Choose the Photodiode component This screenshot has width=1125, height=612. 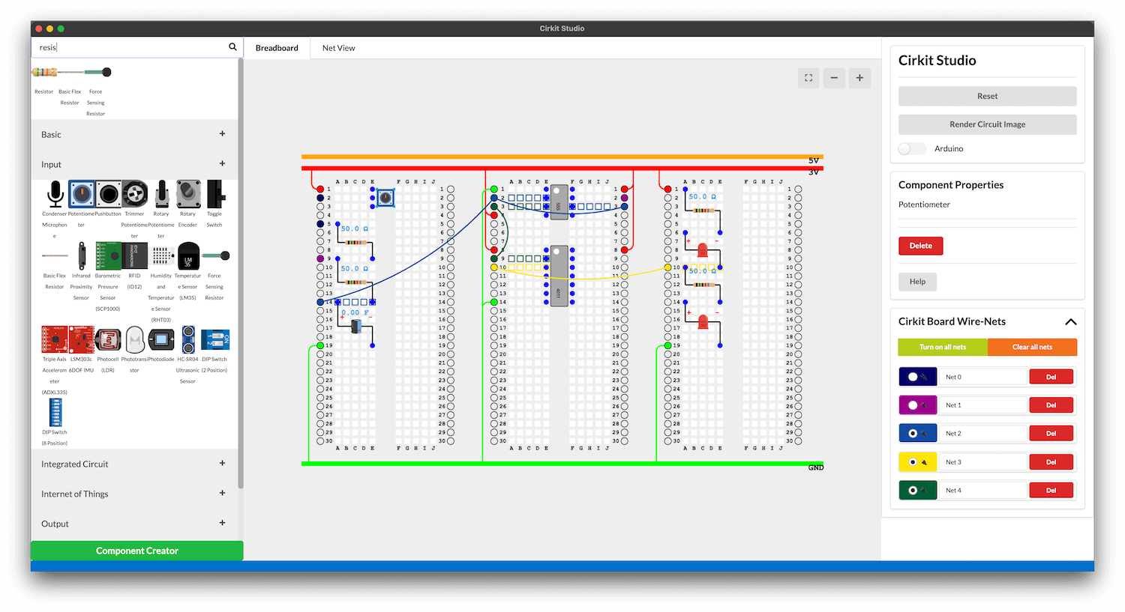pyautogui.click(x=161, y=339)
